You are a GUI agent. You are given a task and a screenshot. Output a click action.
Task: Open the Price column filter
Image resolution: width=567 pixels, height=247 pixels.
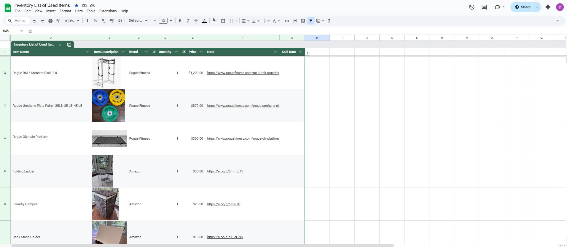point(201,52)
